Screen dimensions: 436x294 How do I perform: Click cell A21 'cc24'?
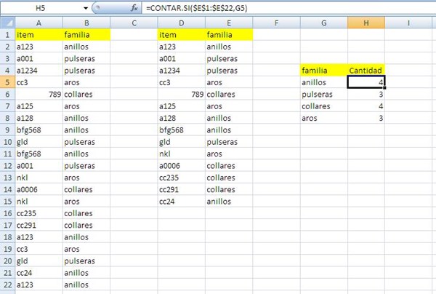[x=39, y=273]
